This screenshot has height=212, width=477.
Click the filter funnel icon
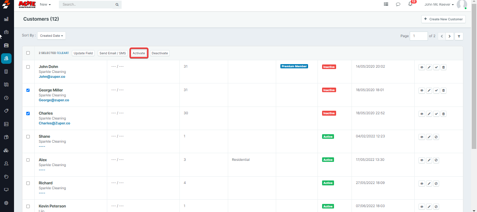click(x=459, y=36)
